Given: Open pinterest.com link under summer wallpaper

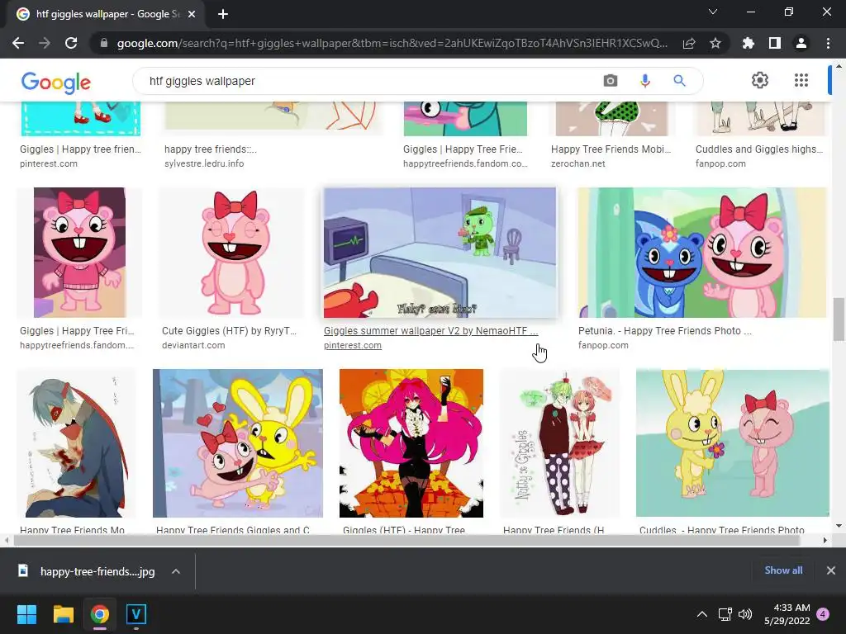Looking at the screenshot, I should (x=352, y=345).
